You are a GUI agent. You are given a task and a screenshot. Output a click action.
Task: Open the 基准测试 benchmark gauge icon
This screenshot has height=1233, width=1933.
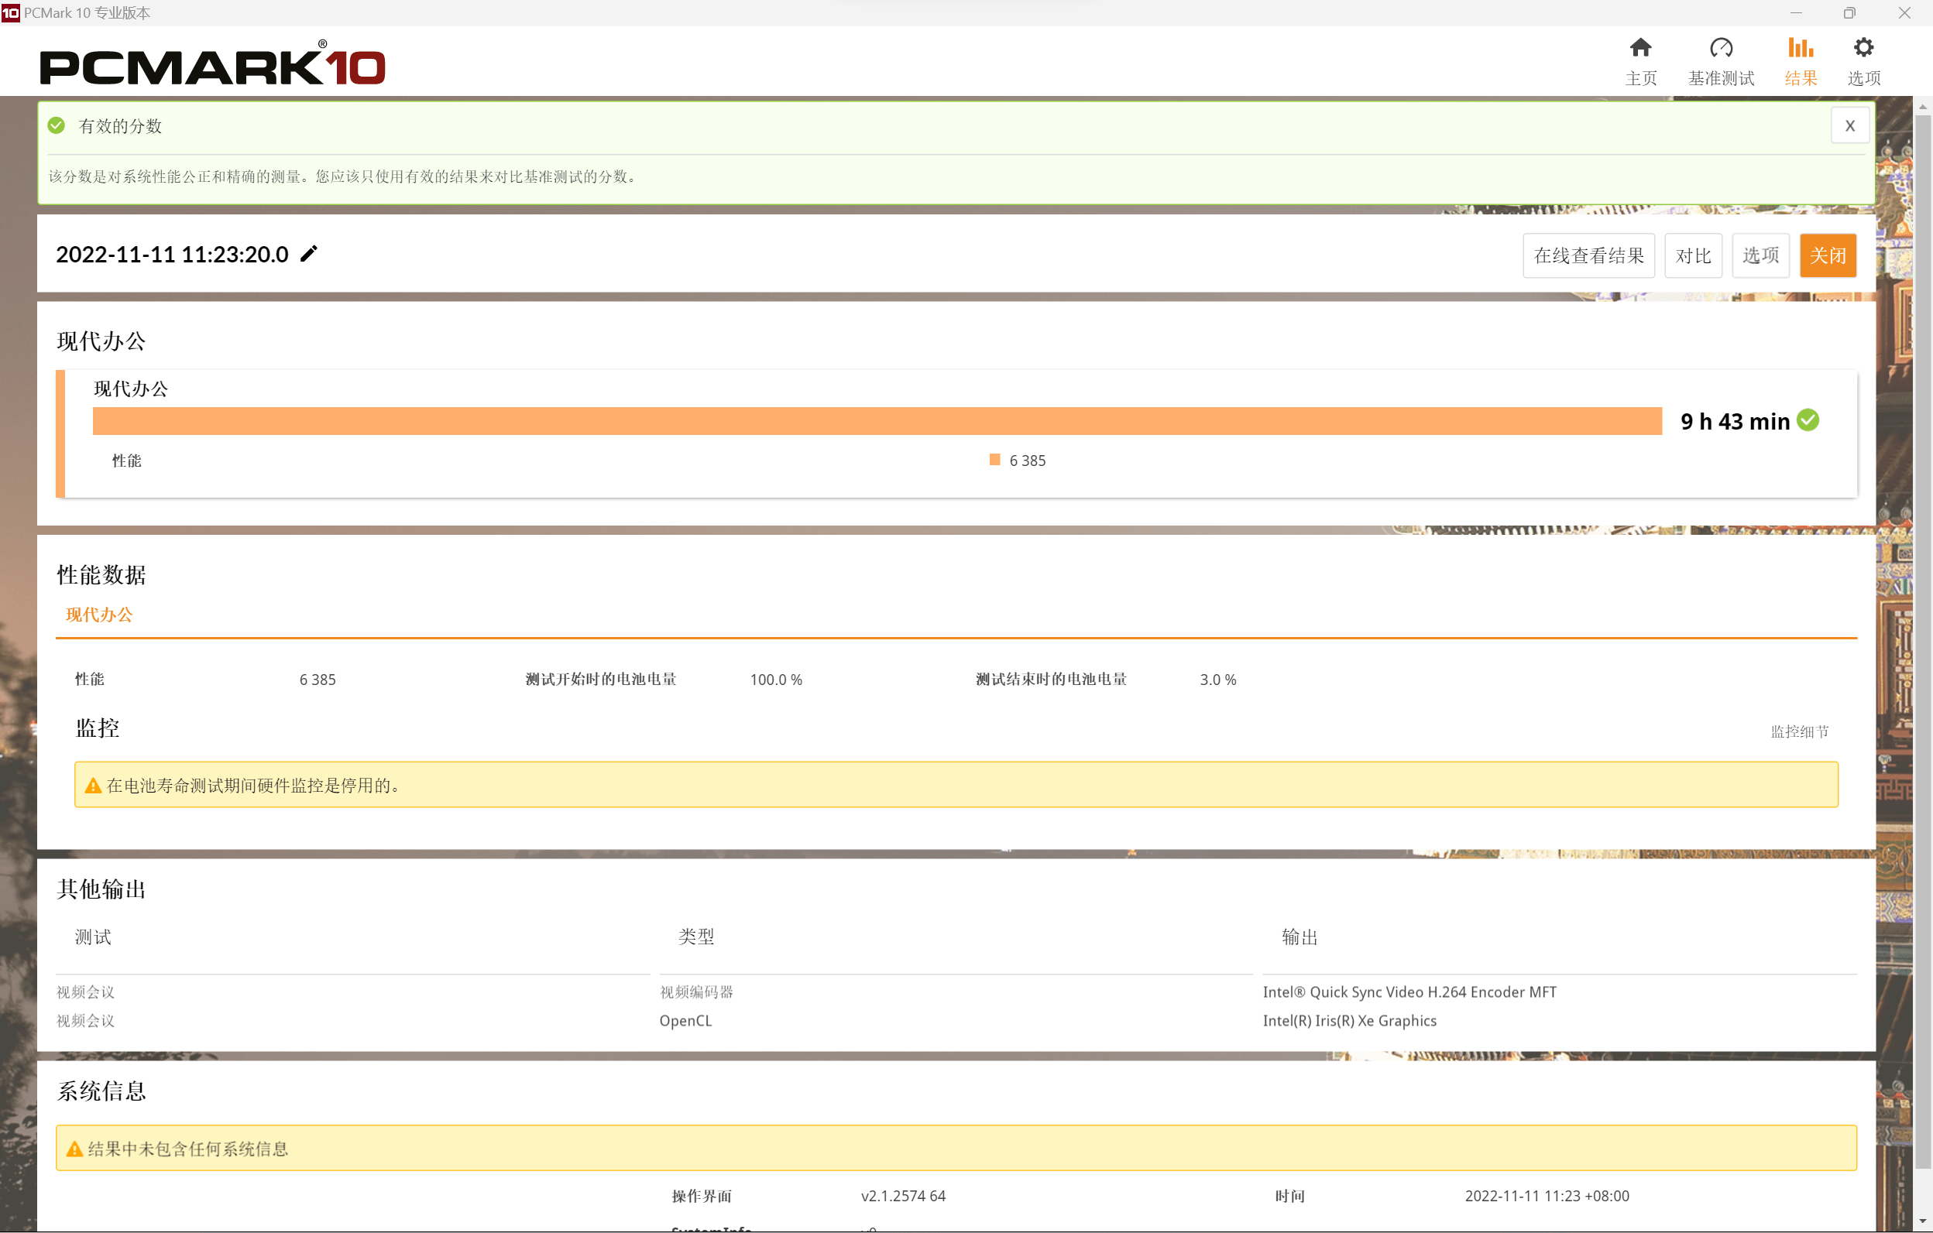tap(1720, 48)
